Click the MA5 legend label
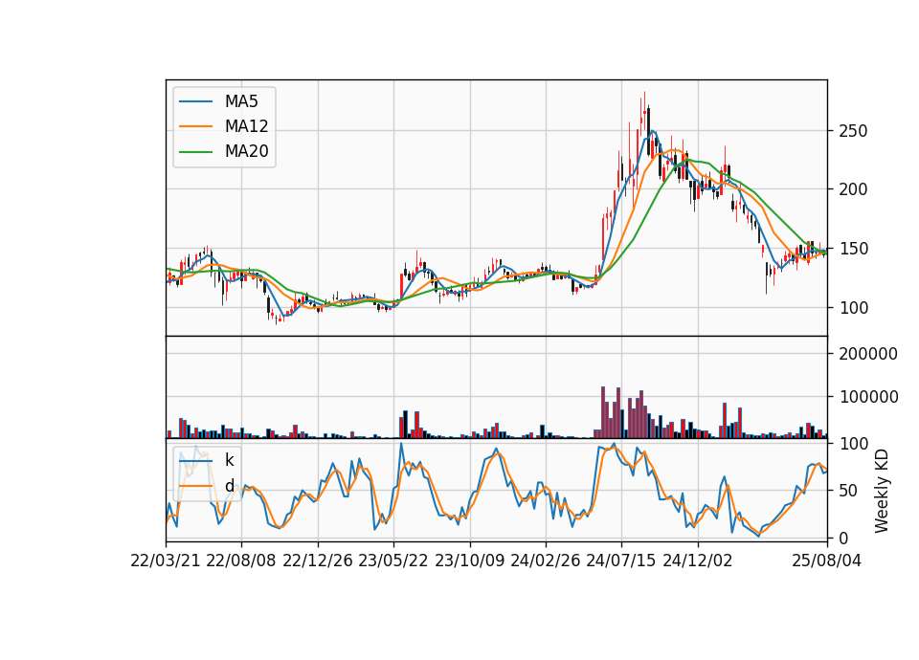 [x=241, y=101]
